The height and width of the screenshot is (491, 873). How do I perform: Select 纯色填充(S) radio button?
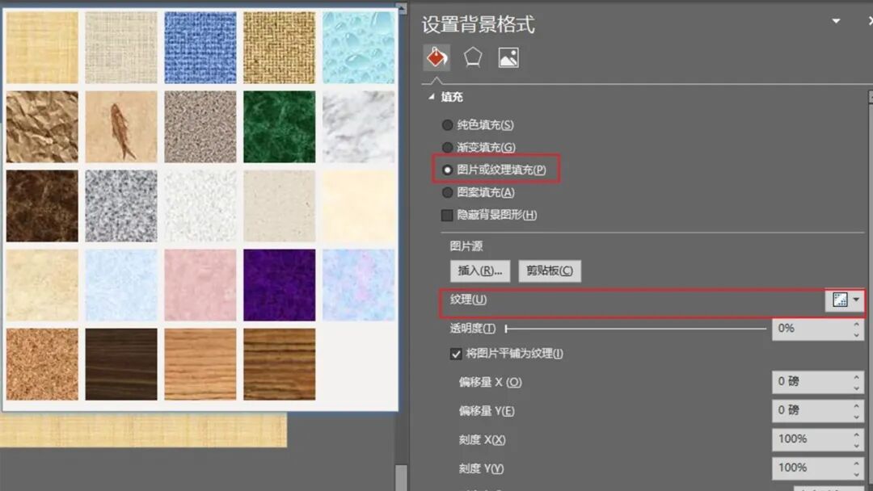click(x=447, y=125)
